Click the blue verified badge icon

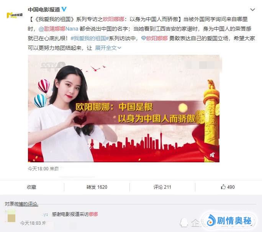(x=64, y=9)
